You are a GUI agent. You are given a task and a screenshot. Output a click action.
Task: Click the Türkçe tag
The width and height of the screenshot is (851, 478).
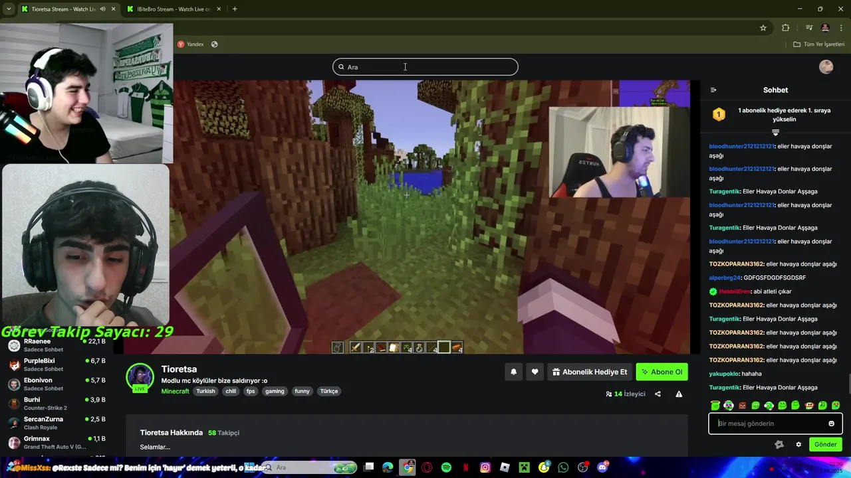[329, 391]
